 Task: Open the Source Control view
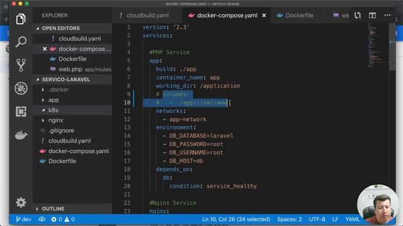tap(21, 65)
